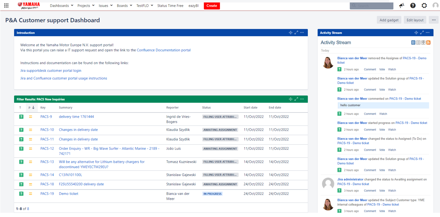Click the priority icon for PACS-10
Image resolution: width=440 pixels, height=217 pixels.
(x=30, y=130)
